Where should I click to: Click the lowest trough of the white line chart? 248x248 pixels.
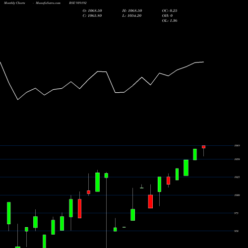(x=18, y=100)
